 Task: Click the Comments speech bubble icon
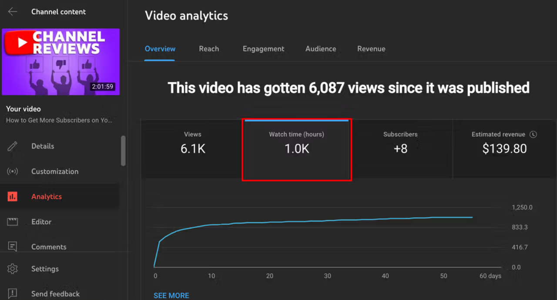(13, 247)
